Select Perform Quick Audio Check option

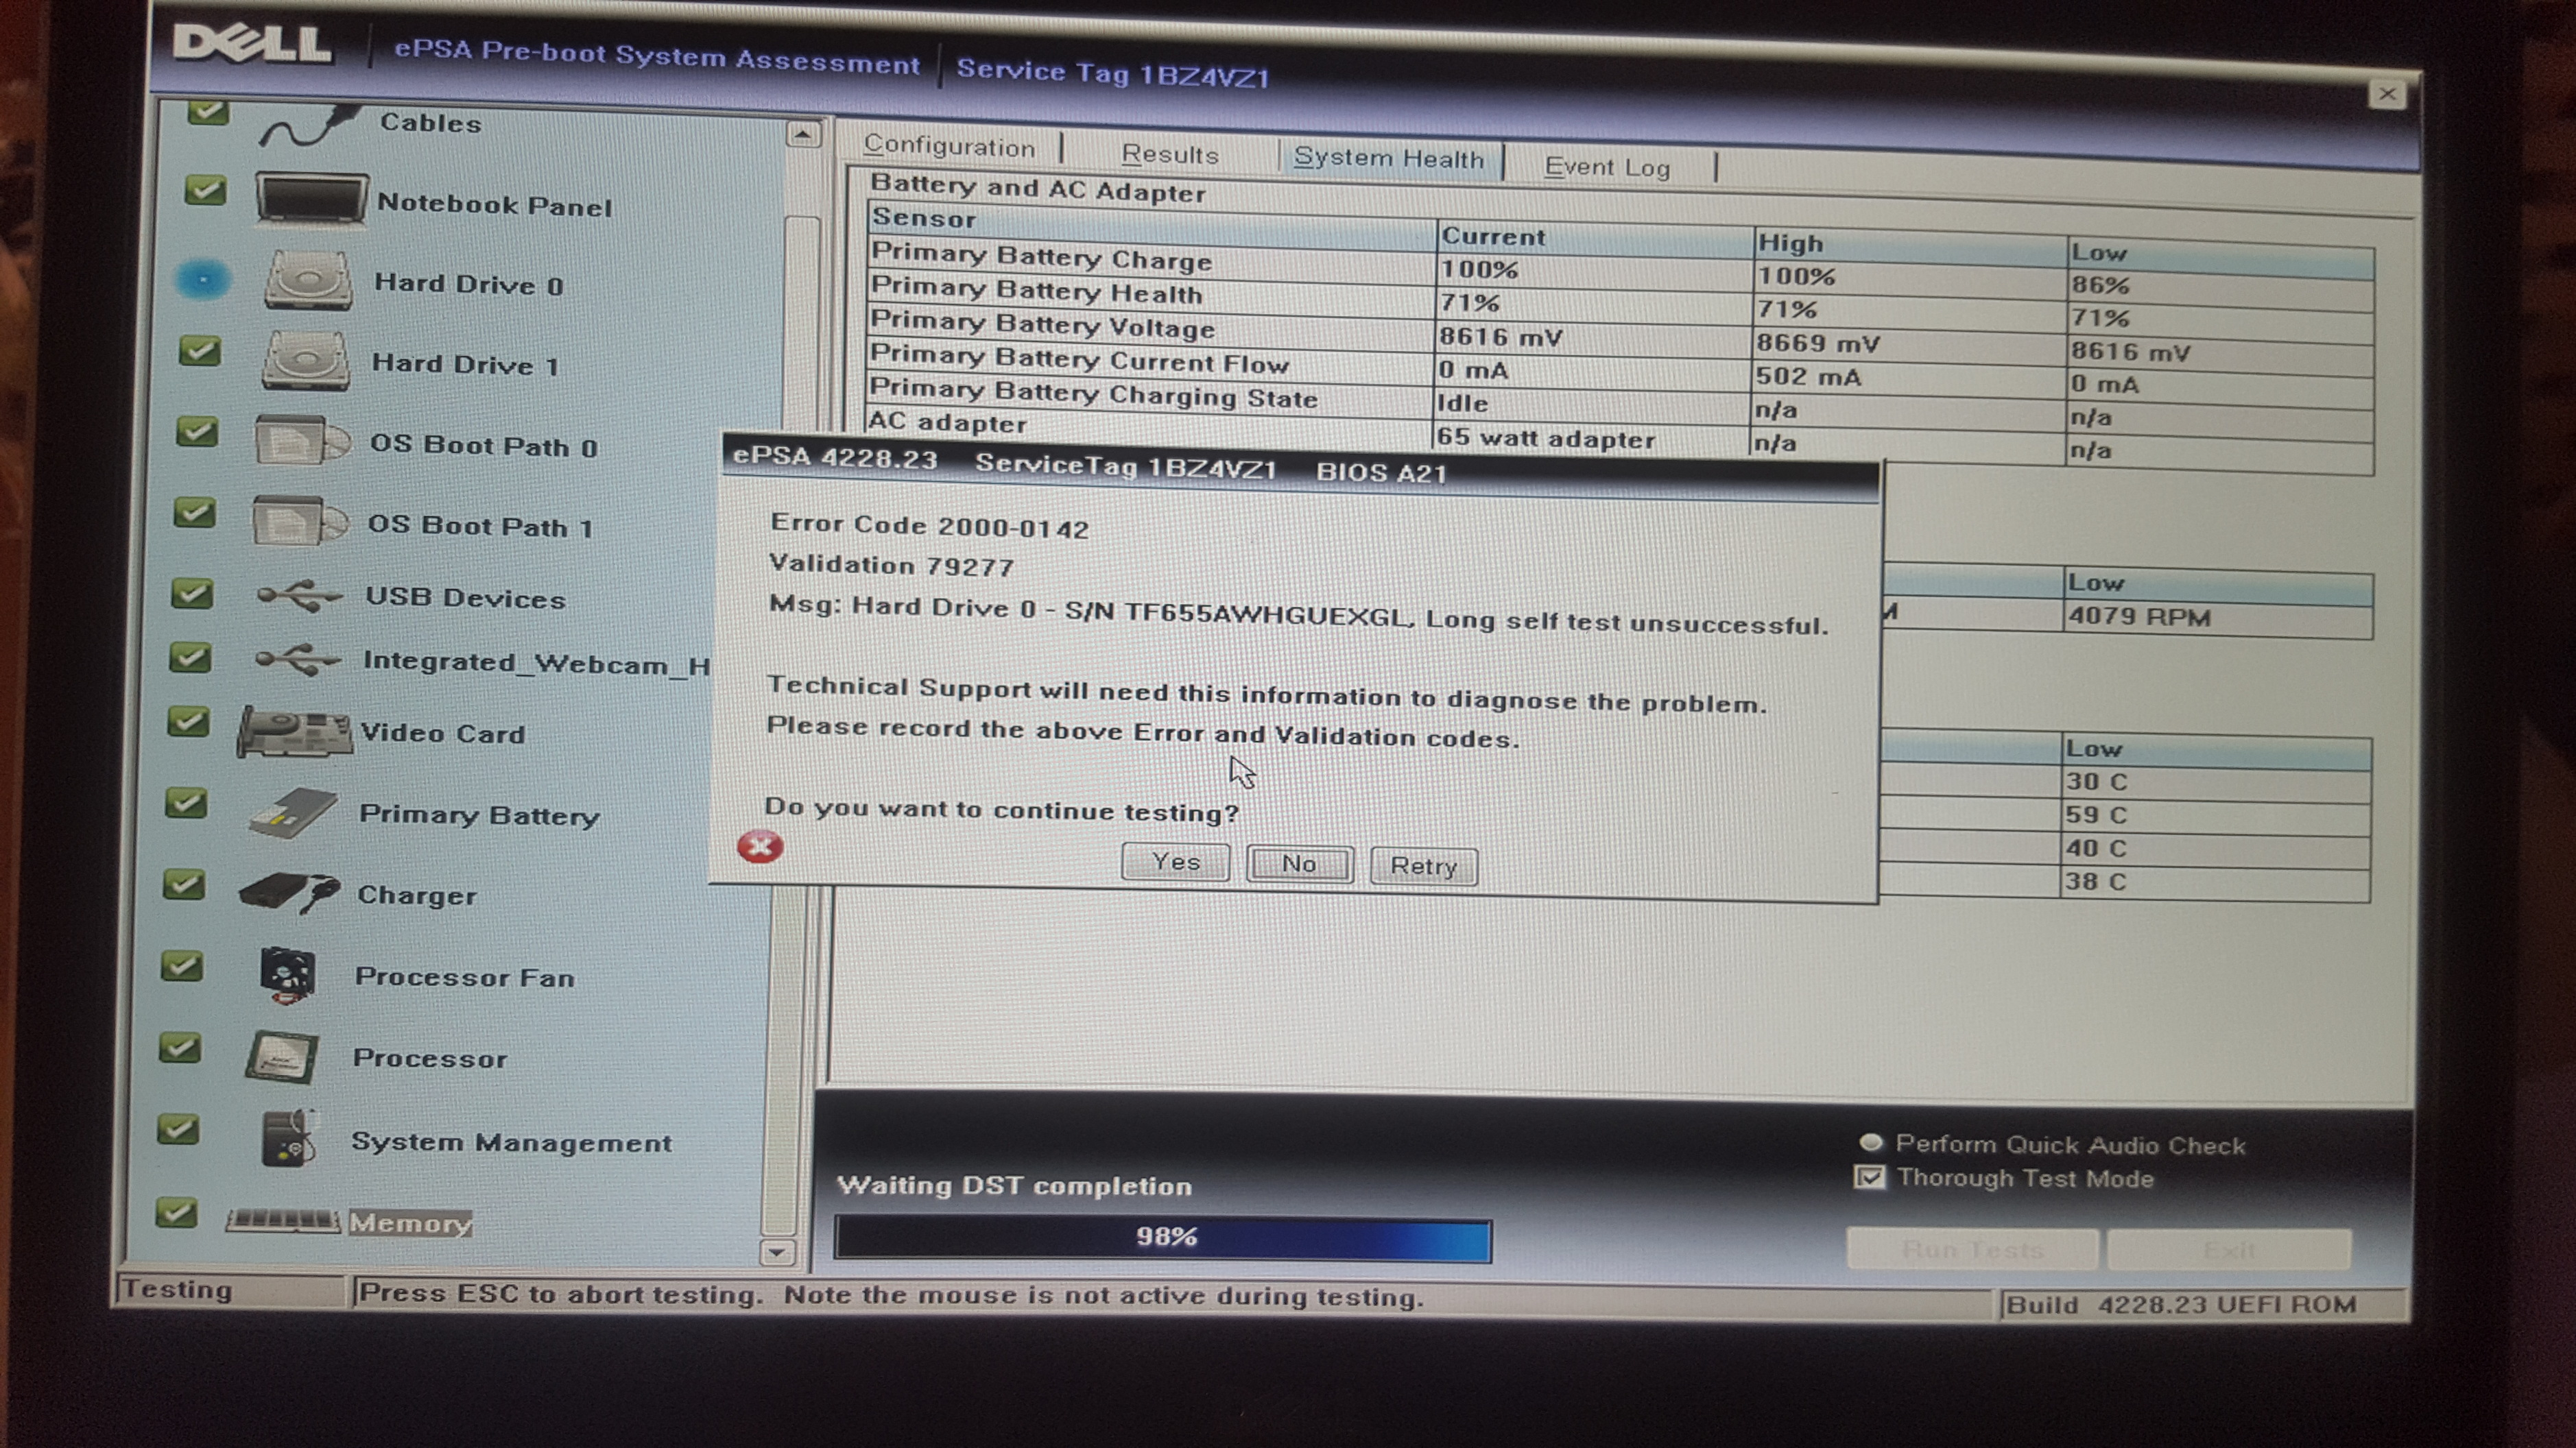[1870, 1142]
